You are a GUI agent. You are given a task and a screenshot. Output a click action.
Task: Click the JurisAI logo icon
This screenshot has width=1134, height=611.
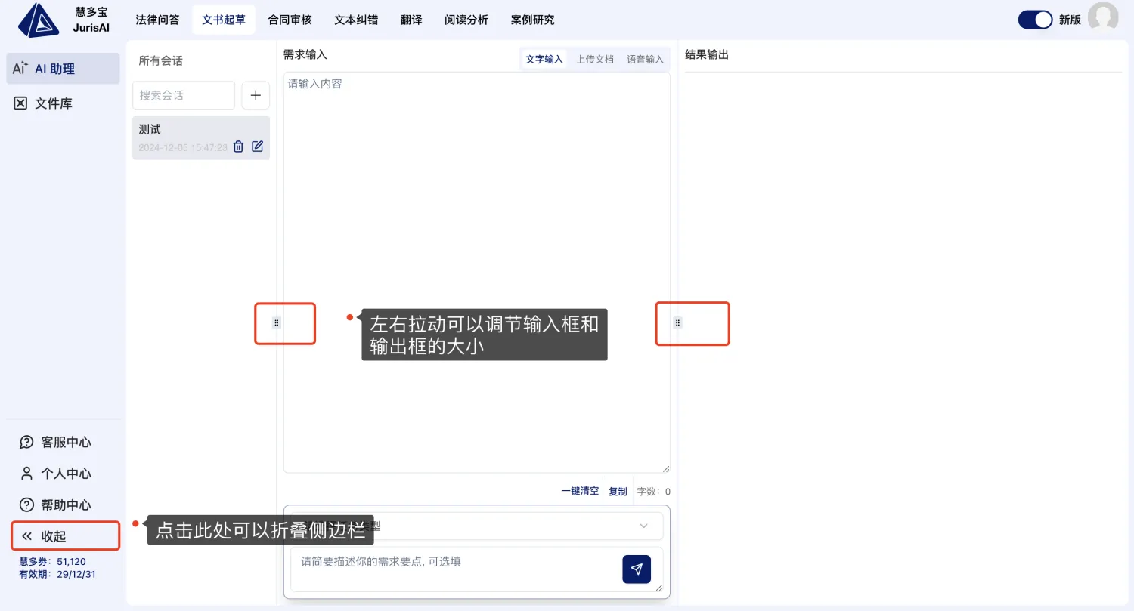tap(38, 20)
